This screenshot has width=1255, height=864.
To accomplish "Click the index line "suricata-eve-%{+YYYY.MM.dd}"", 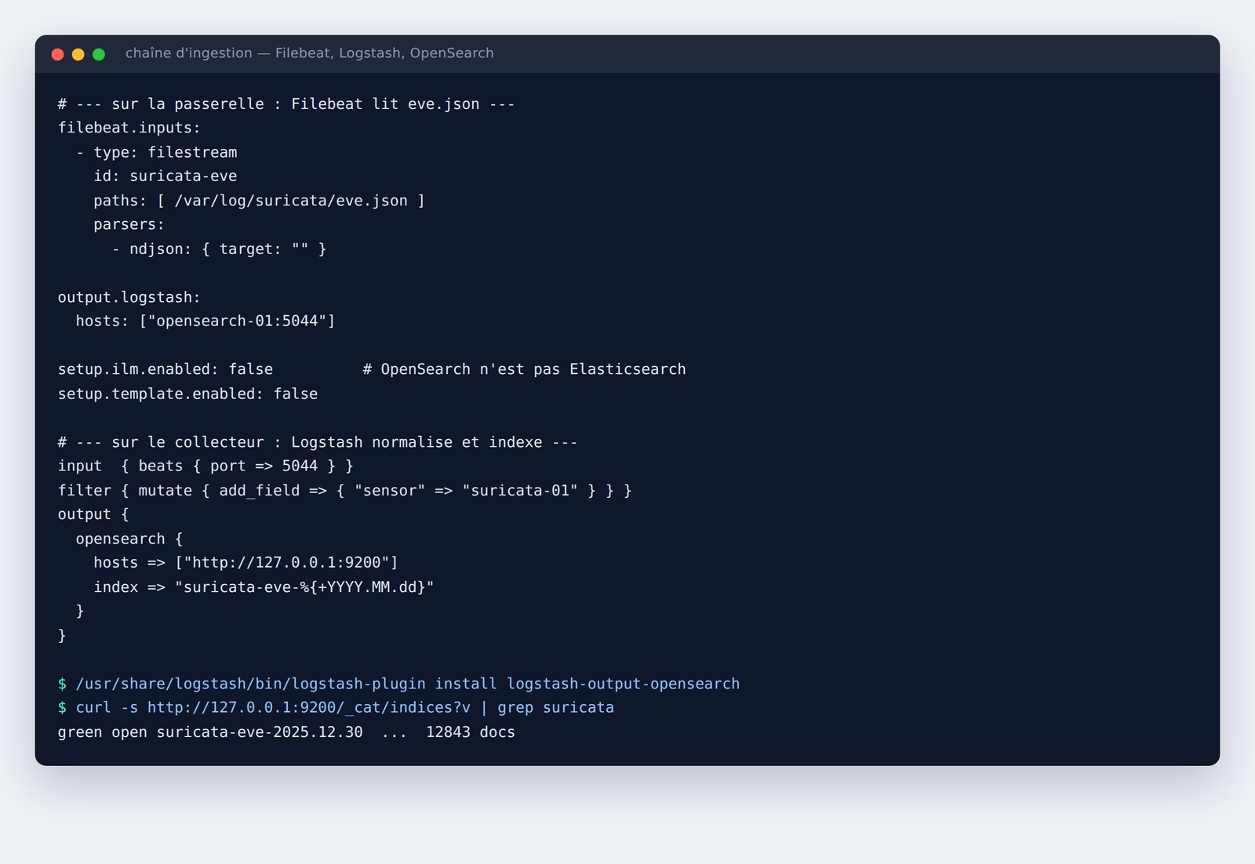I will click(x=264, y=587).
